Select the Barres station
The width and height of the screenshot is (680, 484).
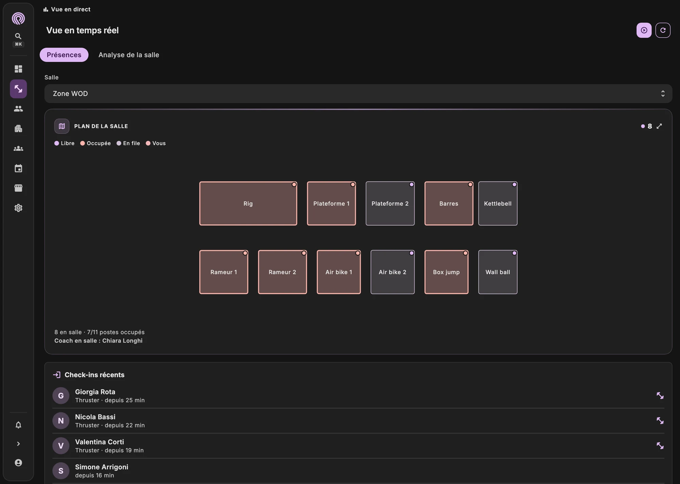tap(449, 204)
